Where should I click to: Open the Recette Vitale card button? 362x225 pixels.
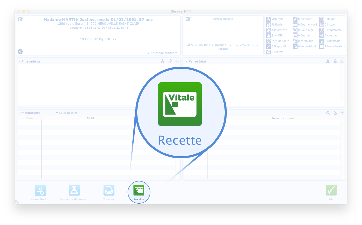[x=139, y=190]
